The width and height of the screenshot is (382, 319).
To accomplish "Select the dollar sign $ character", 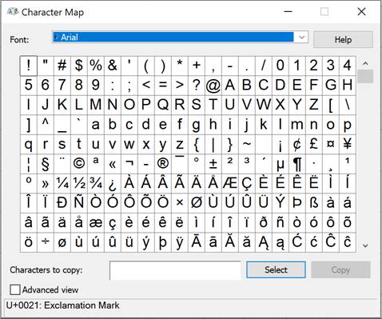I will coord(79,66).
